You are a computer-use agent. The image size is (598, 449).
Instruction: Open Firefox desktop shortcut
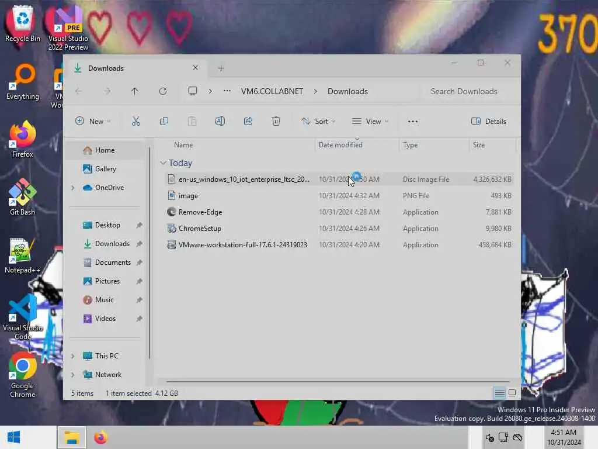tap(23, 139)
